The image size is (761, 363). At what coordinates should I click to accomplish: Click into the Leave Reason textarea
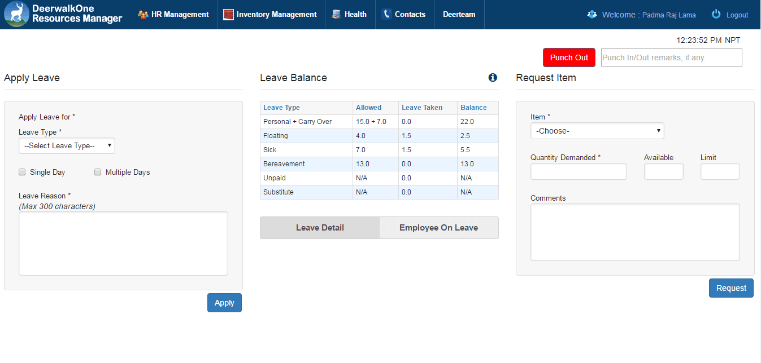pyautogui.click(x=123, y=244)
